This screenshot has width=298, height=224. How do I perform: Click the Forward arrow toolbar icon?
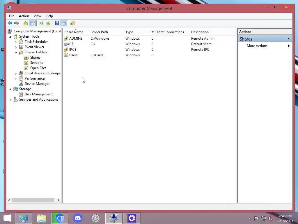pyautogui.click(x=17, y=23)
